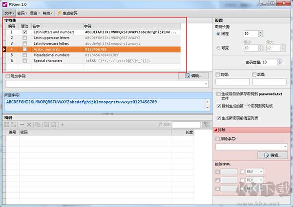Viewport: 293px width, 207px height.
Task: Click the first exclude string text field
Action: (229, 171)
